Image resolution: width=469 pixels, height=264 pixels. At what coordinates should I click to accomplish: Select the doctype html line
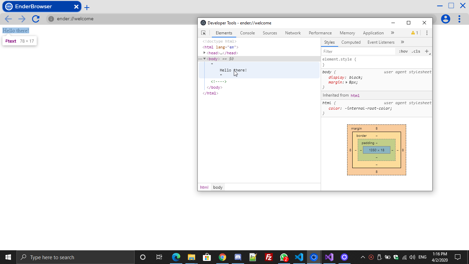219,41
